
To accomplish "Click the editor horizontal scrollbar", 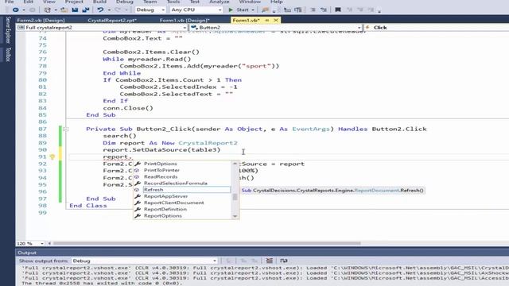I will (207, 243).
